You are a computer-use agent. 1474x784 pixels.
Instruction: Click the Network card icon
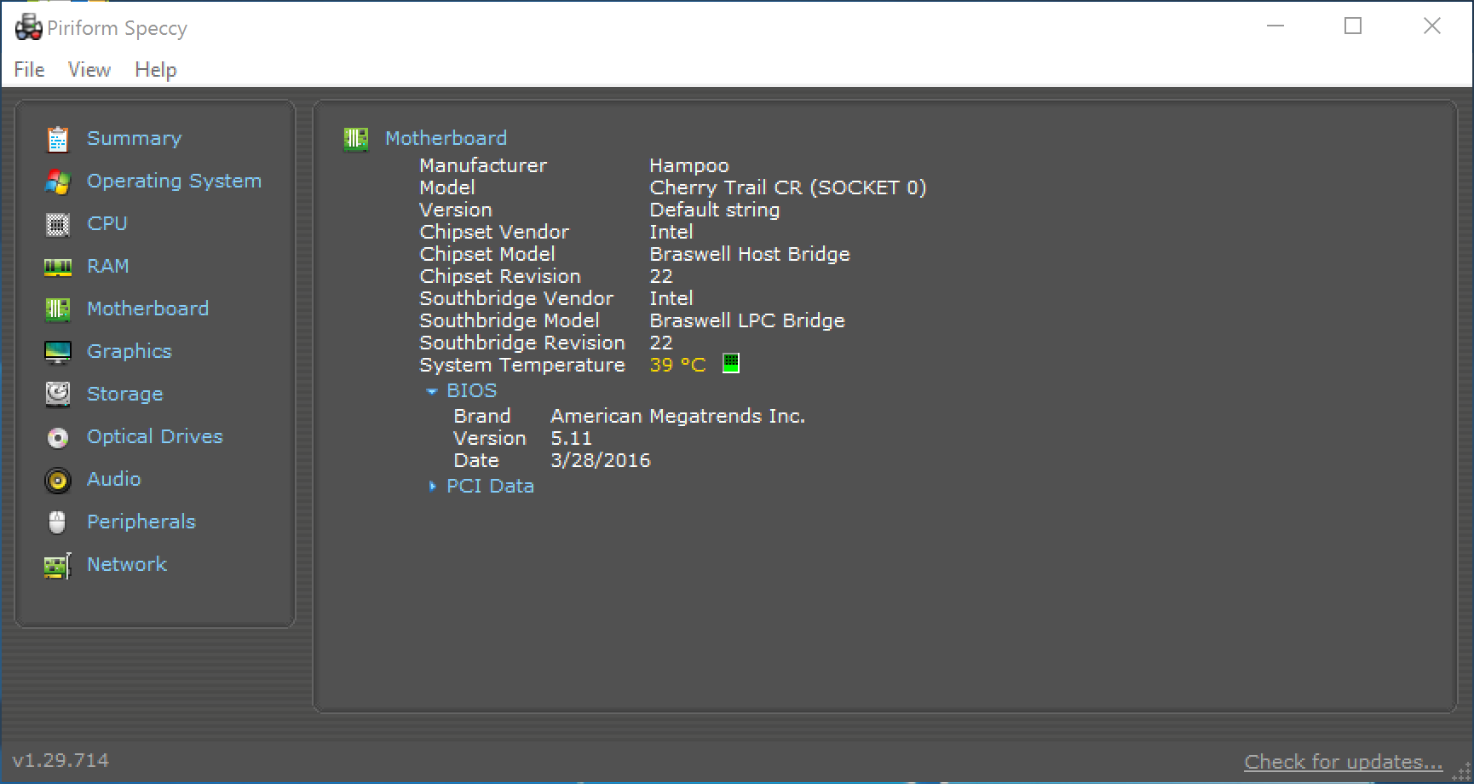click(57, 565)
